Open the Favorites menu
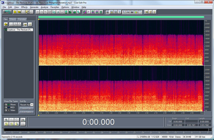Screen dimensions: 214x140 (x=55, y=7)
